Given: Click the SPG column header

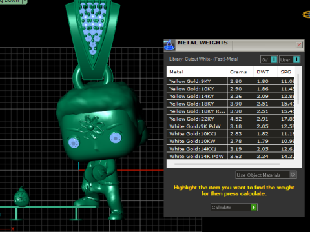Looking at the screenshot, I should click(x=286, y=72).
